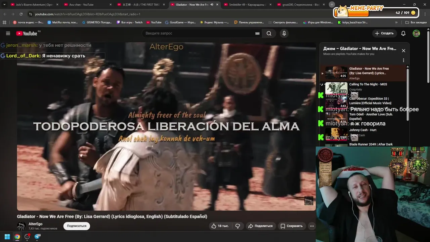The image size is (430, 242).
Task: Click the address bar URL
Action: pyautogui.click(x=87, y=14)
